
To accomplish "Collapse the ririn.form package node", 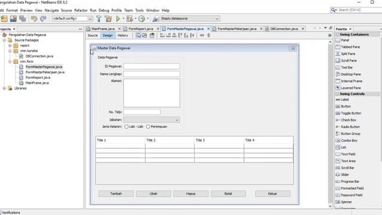I will (x=10, y=62).
